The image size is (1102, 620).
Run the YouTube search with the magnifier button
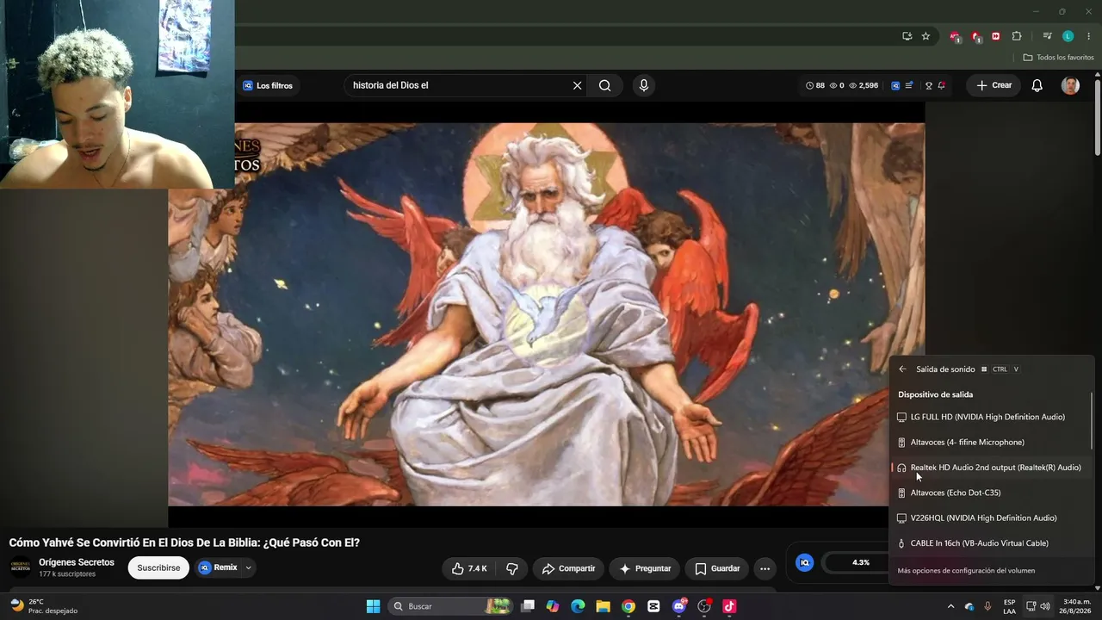pyautogui.click(x=605, y=85)
